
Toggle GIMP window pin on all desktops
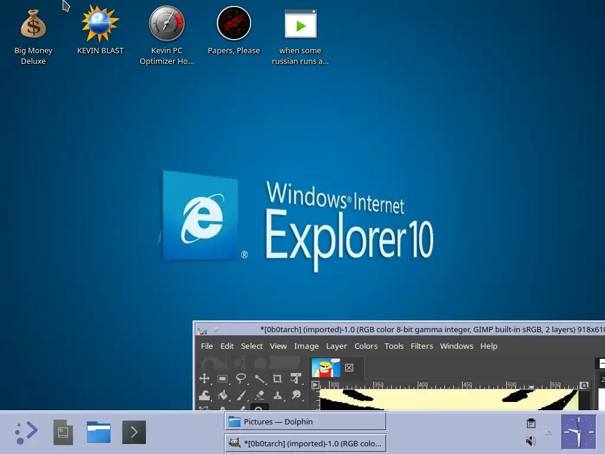pyautogui.click(x=216, y=329)
